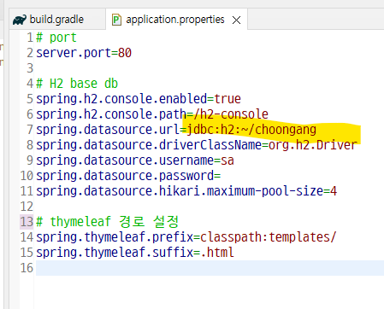Click the spring.datasource.username=sa line
The width and height of the screenshot is (384, 309).
135,160
